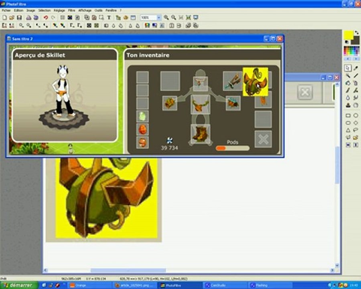Open the Image menu
Viewport: 361px width, 289px height.
pyautogui.click(x=30, y=10)
